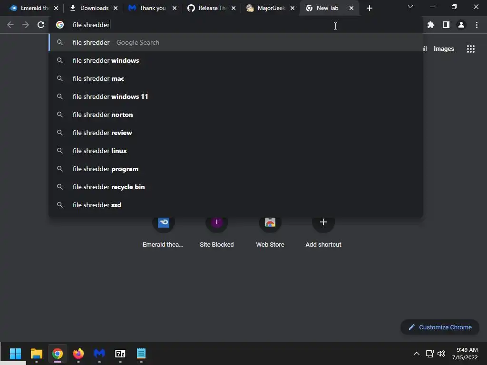Choose file shredder recycle bin suggestion
487x365 pixels.
click(236, 187)
